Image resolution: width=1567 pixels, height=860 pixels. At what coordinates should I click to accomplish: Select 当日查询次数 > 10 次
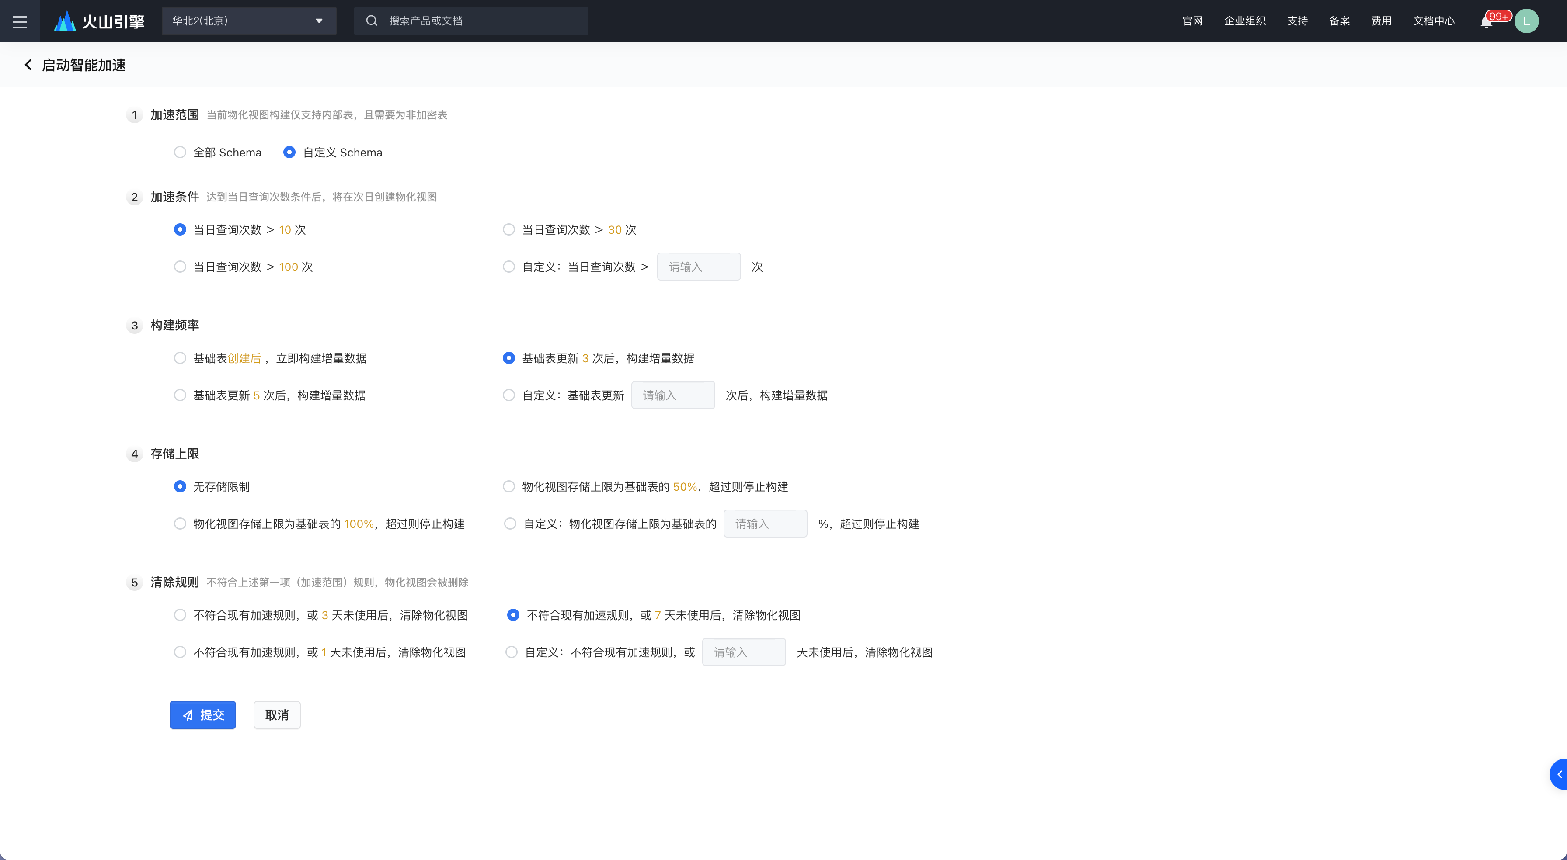[x=180, y=229]
